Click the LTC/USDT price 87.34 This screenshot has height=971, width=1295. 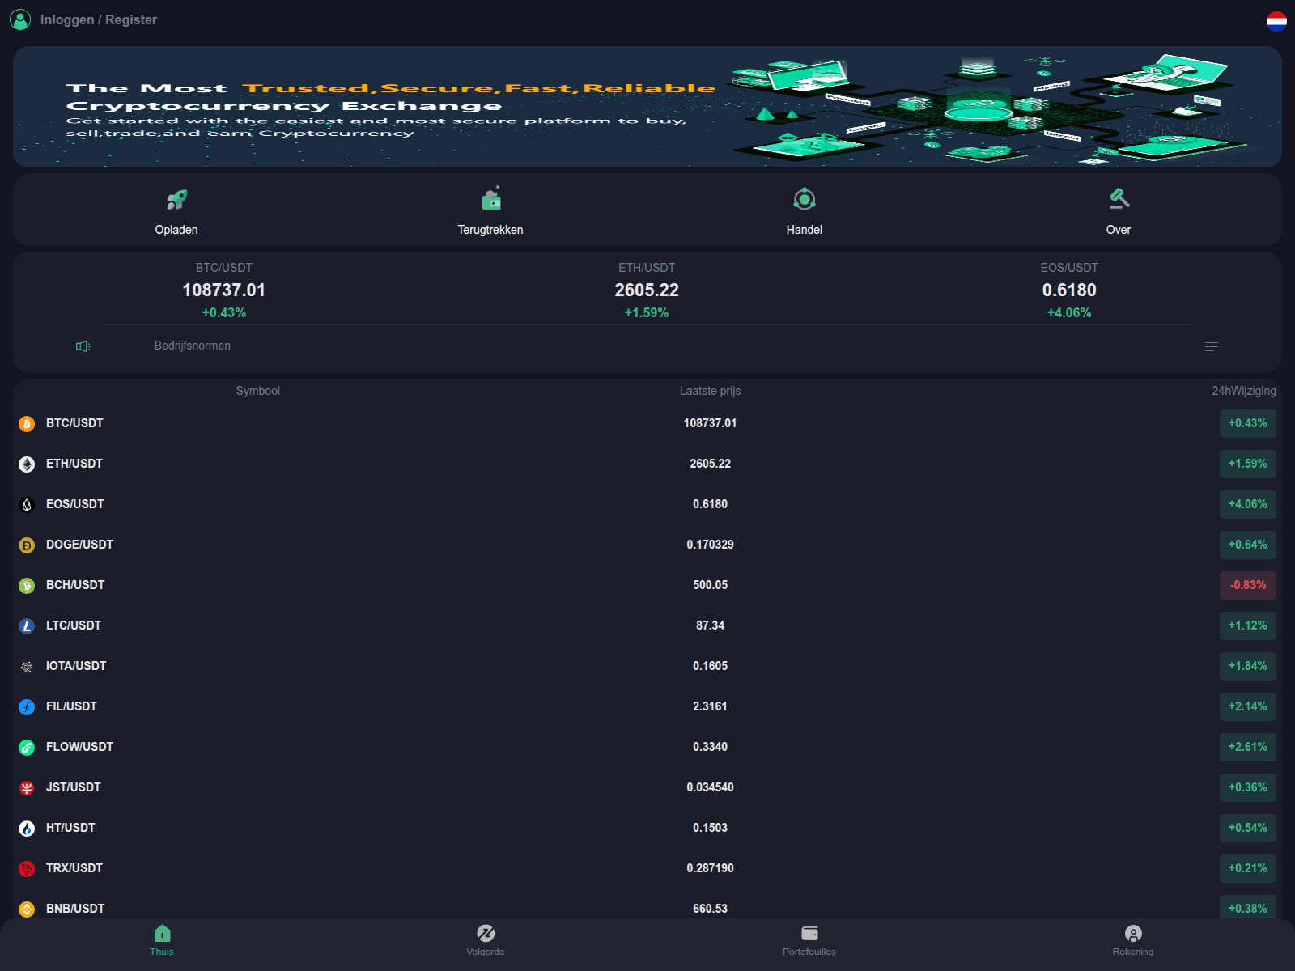click(711, 625)
